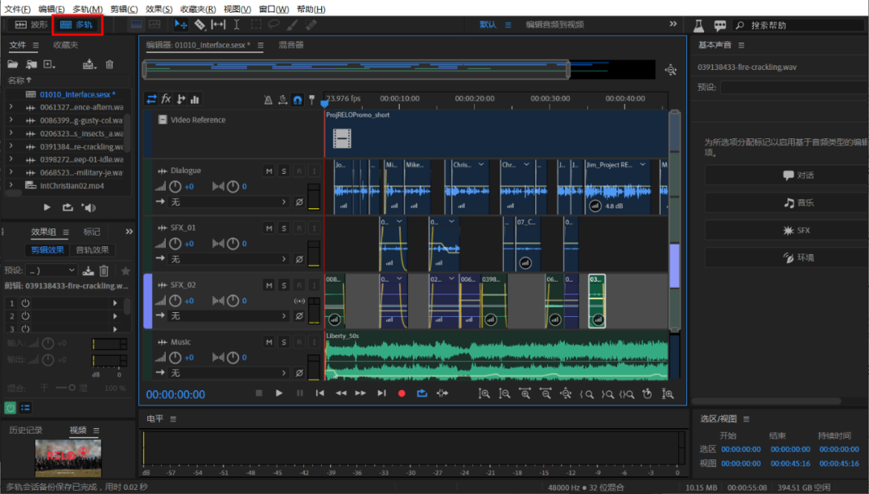Open the chat feedback icon
The image size is (869, 494).
720,25
